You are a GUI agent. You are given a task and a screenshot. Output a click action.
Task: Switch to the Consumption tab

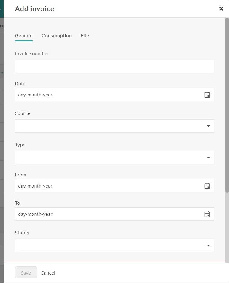pos(56,35)
